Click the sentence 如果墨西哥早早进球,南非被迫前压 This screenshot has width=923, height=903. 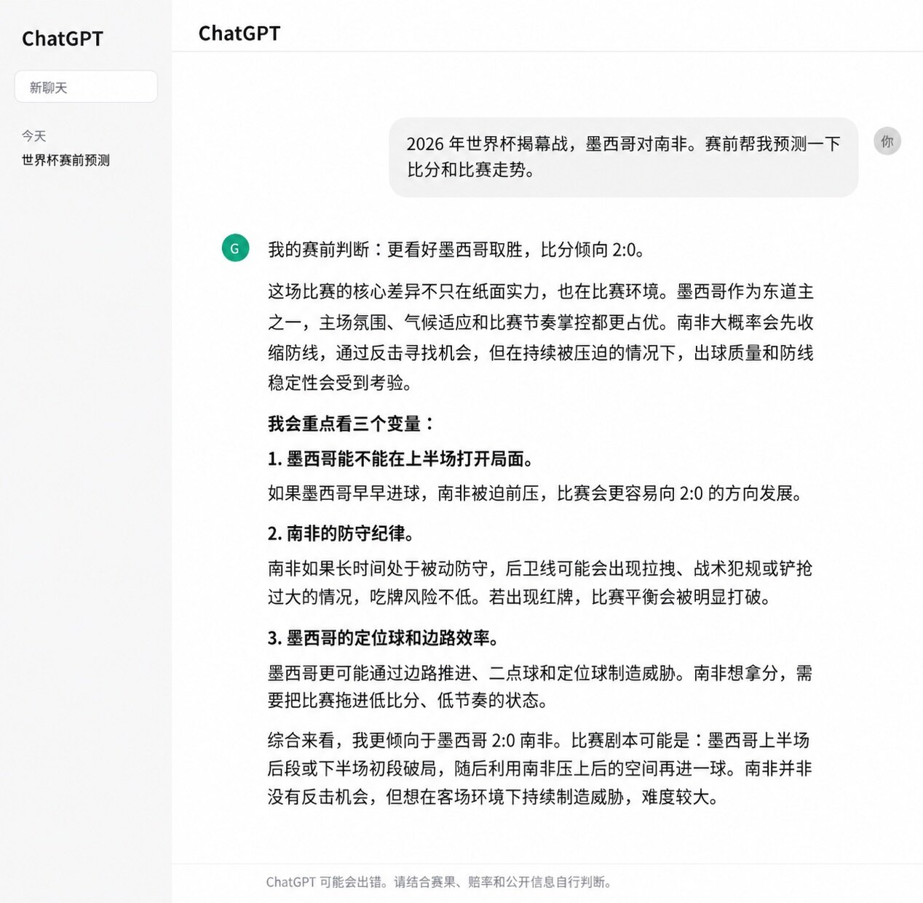tap(535, 493)
